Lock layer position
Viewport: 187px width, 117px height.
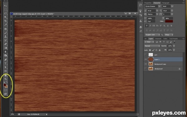pyautogui.click(x=156, y=50)
